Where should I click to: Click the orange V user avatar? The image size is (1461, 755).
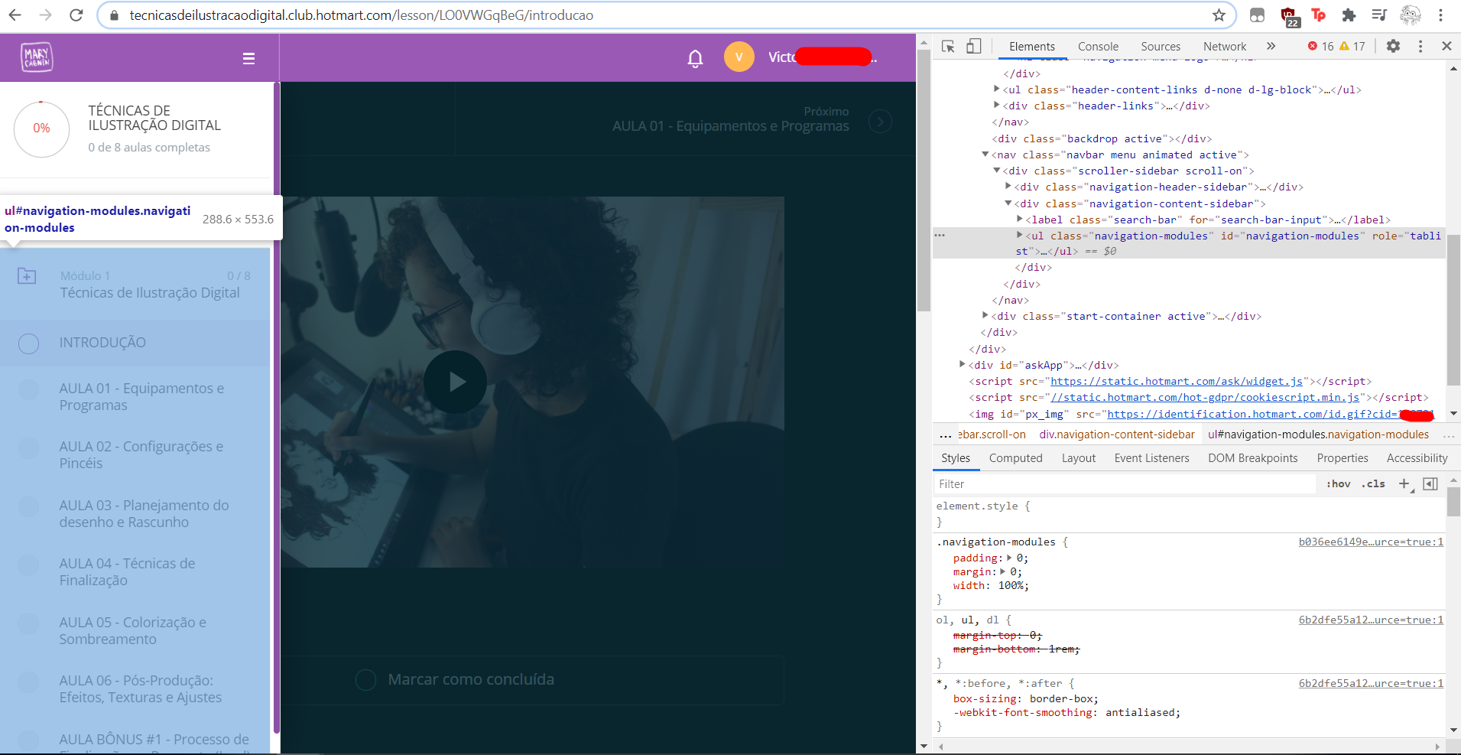(x=739, y=57)
